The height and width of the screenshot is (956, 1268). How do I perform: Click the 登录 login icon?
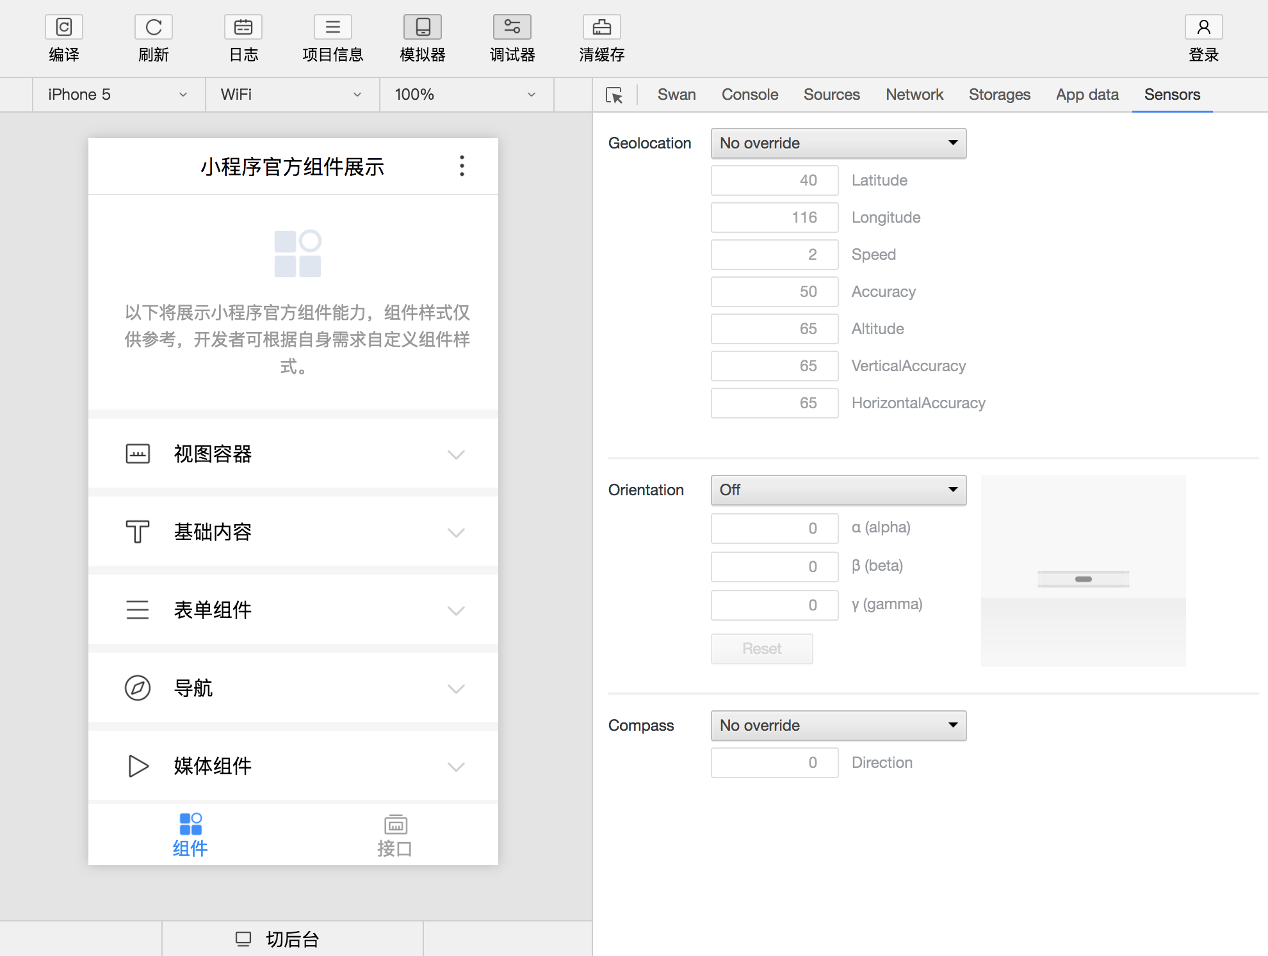(1204, 27)
